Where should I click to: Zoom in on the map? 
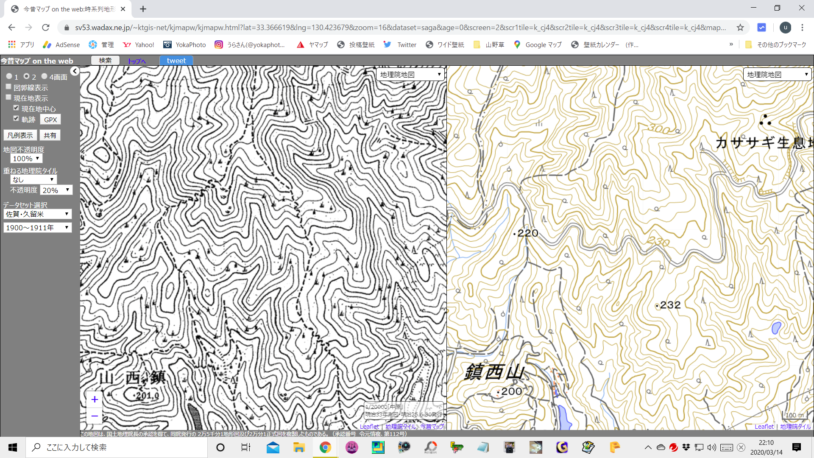point(95,399)
